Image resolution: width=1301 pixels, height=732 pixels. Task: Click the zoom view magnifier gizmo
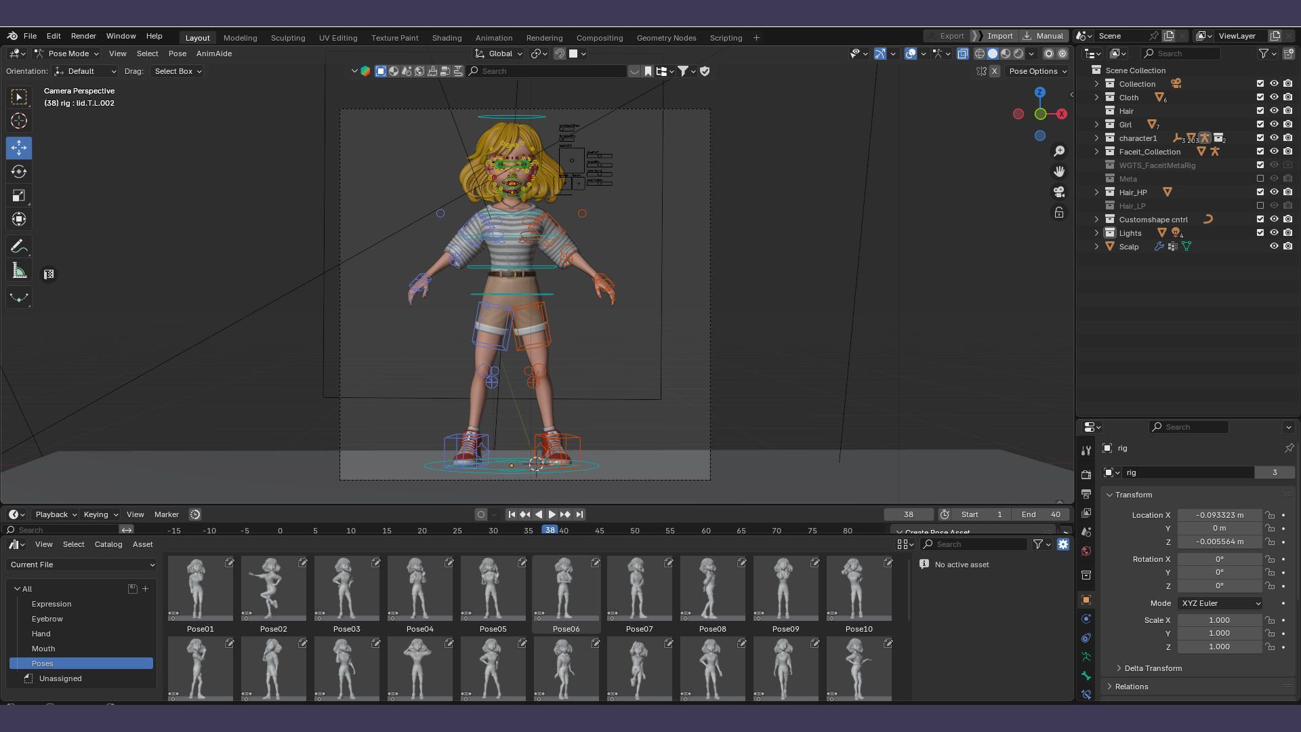pos(1059,151)
